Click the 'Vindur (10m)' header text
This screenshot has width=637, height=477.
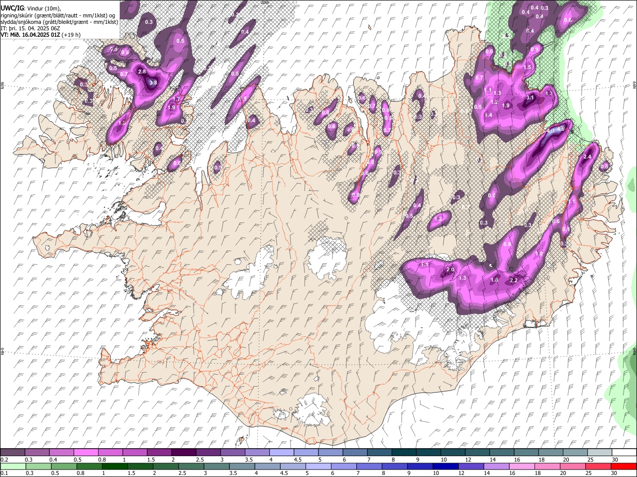click(x=43, y=8)
